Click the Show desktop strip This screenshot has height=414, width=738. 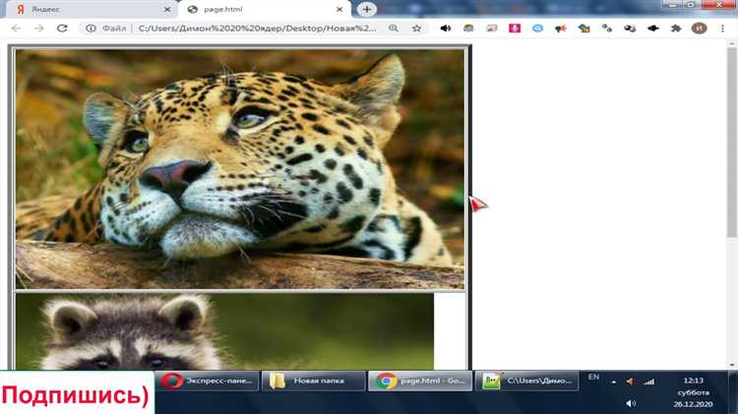point(732,392)
